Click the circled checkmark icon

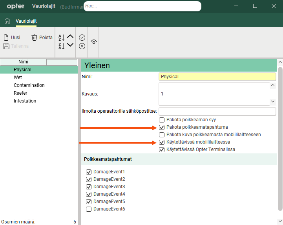[x=82, y=38]
